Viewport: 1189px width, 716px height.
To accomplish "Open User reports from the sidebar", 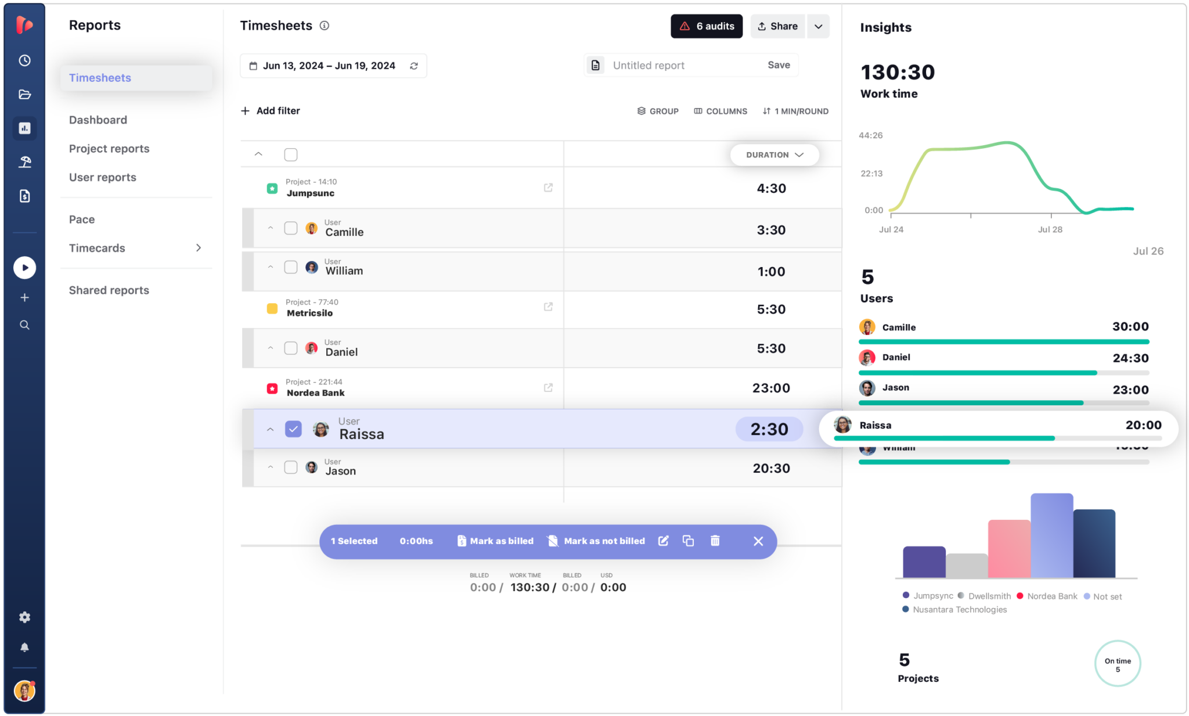I will [102, 177].
